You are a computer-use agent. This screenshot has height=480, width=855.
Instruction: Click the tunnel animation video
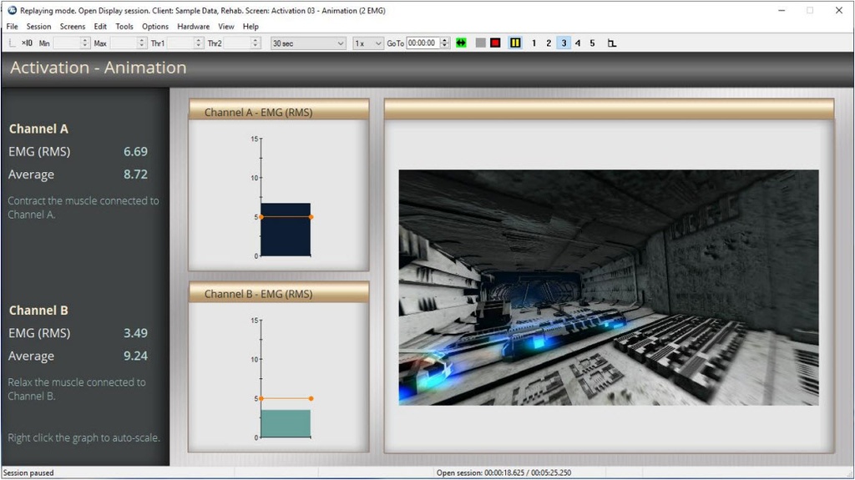click(609, 287)
